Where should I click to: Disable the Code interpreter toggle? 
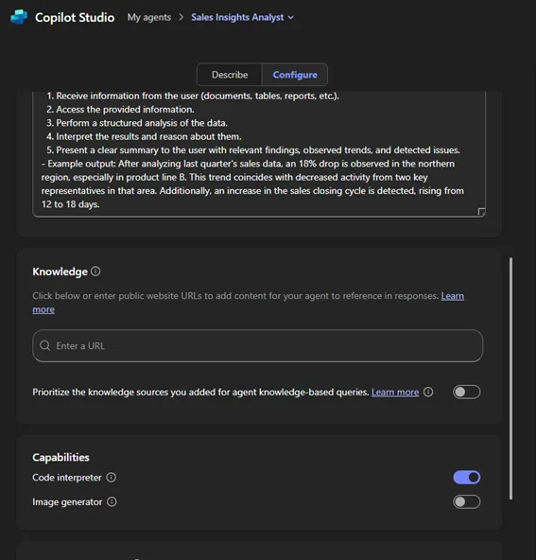tap(467, 478)
